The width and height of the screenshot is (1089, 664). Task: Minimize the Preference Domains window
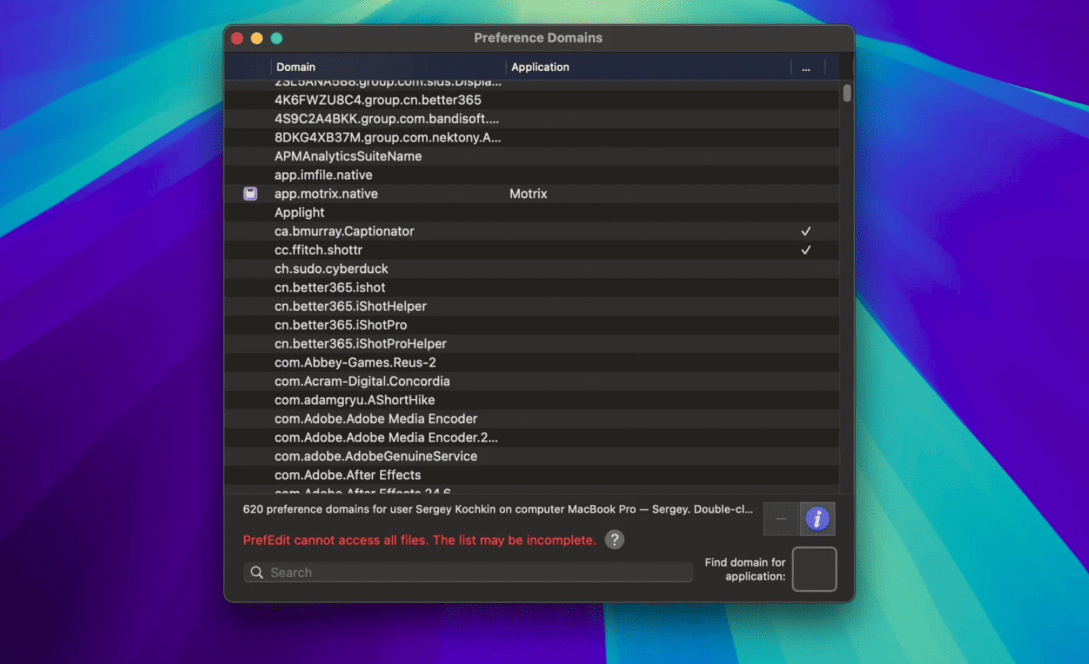[256, 39]
